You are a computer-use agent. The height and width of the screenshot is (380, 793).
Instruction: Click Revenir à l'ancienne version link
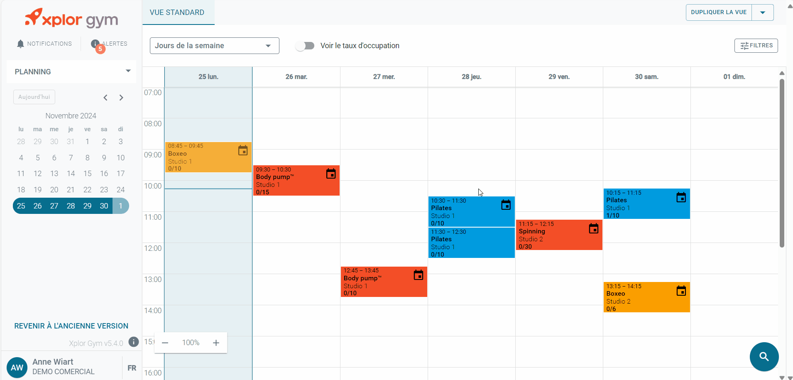pyautogui.click(x=71, y=326)
